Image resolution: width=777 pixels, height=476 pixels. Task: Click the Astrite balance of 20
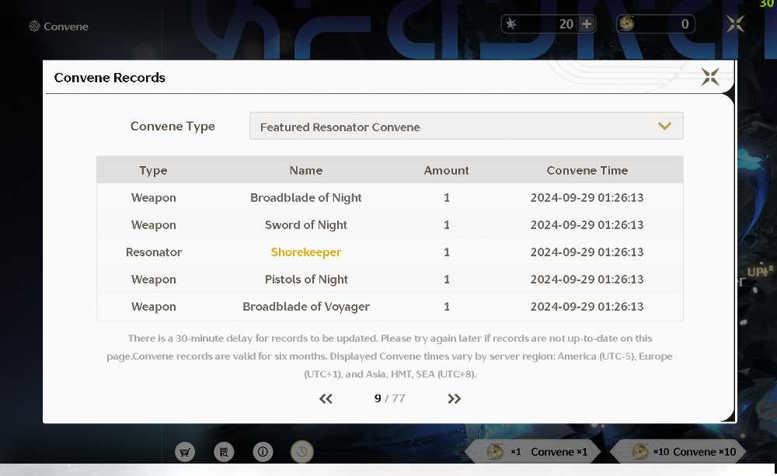pos(566,24)
